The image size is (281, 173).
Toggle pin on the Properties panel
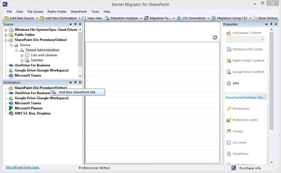(271, 24)
